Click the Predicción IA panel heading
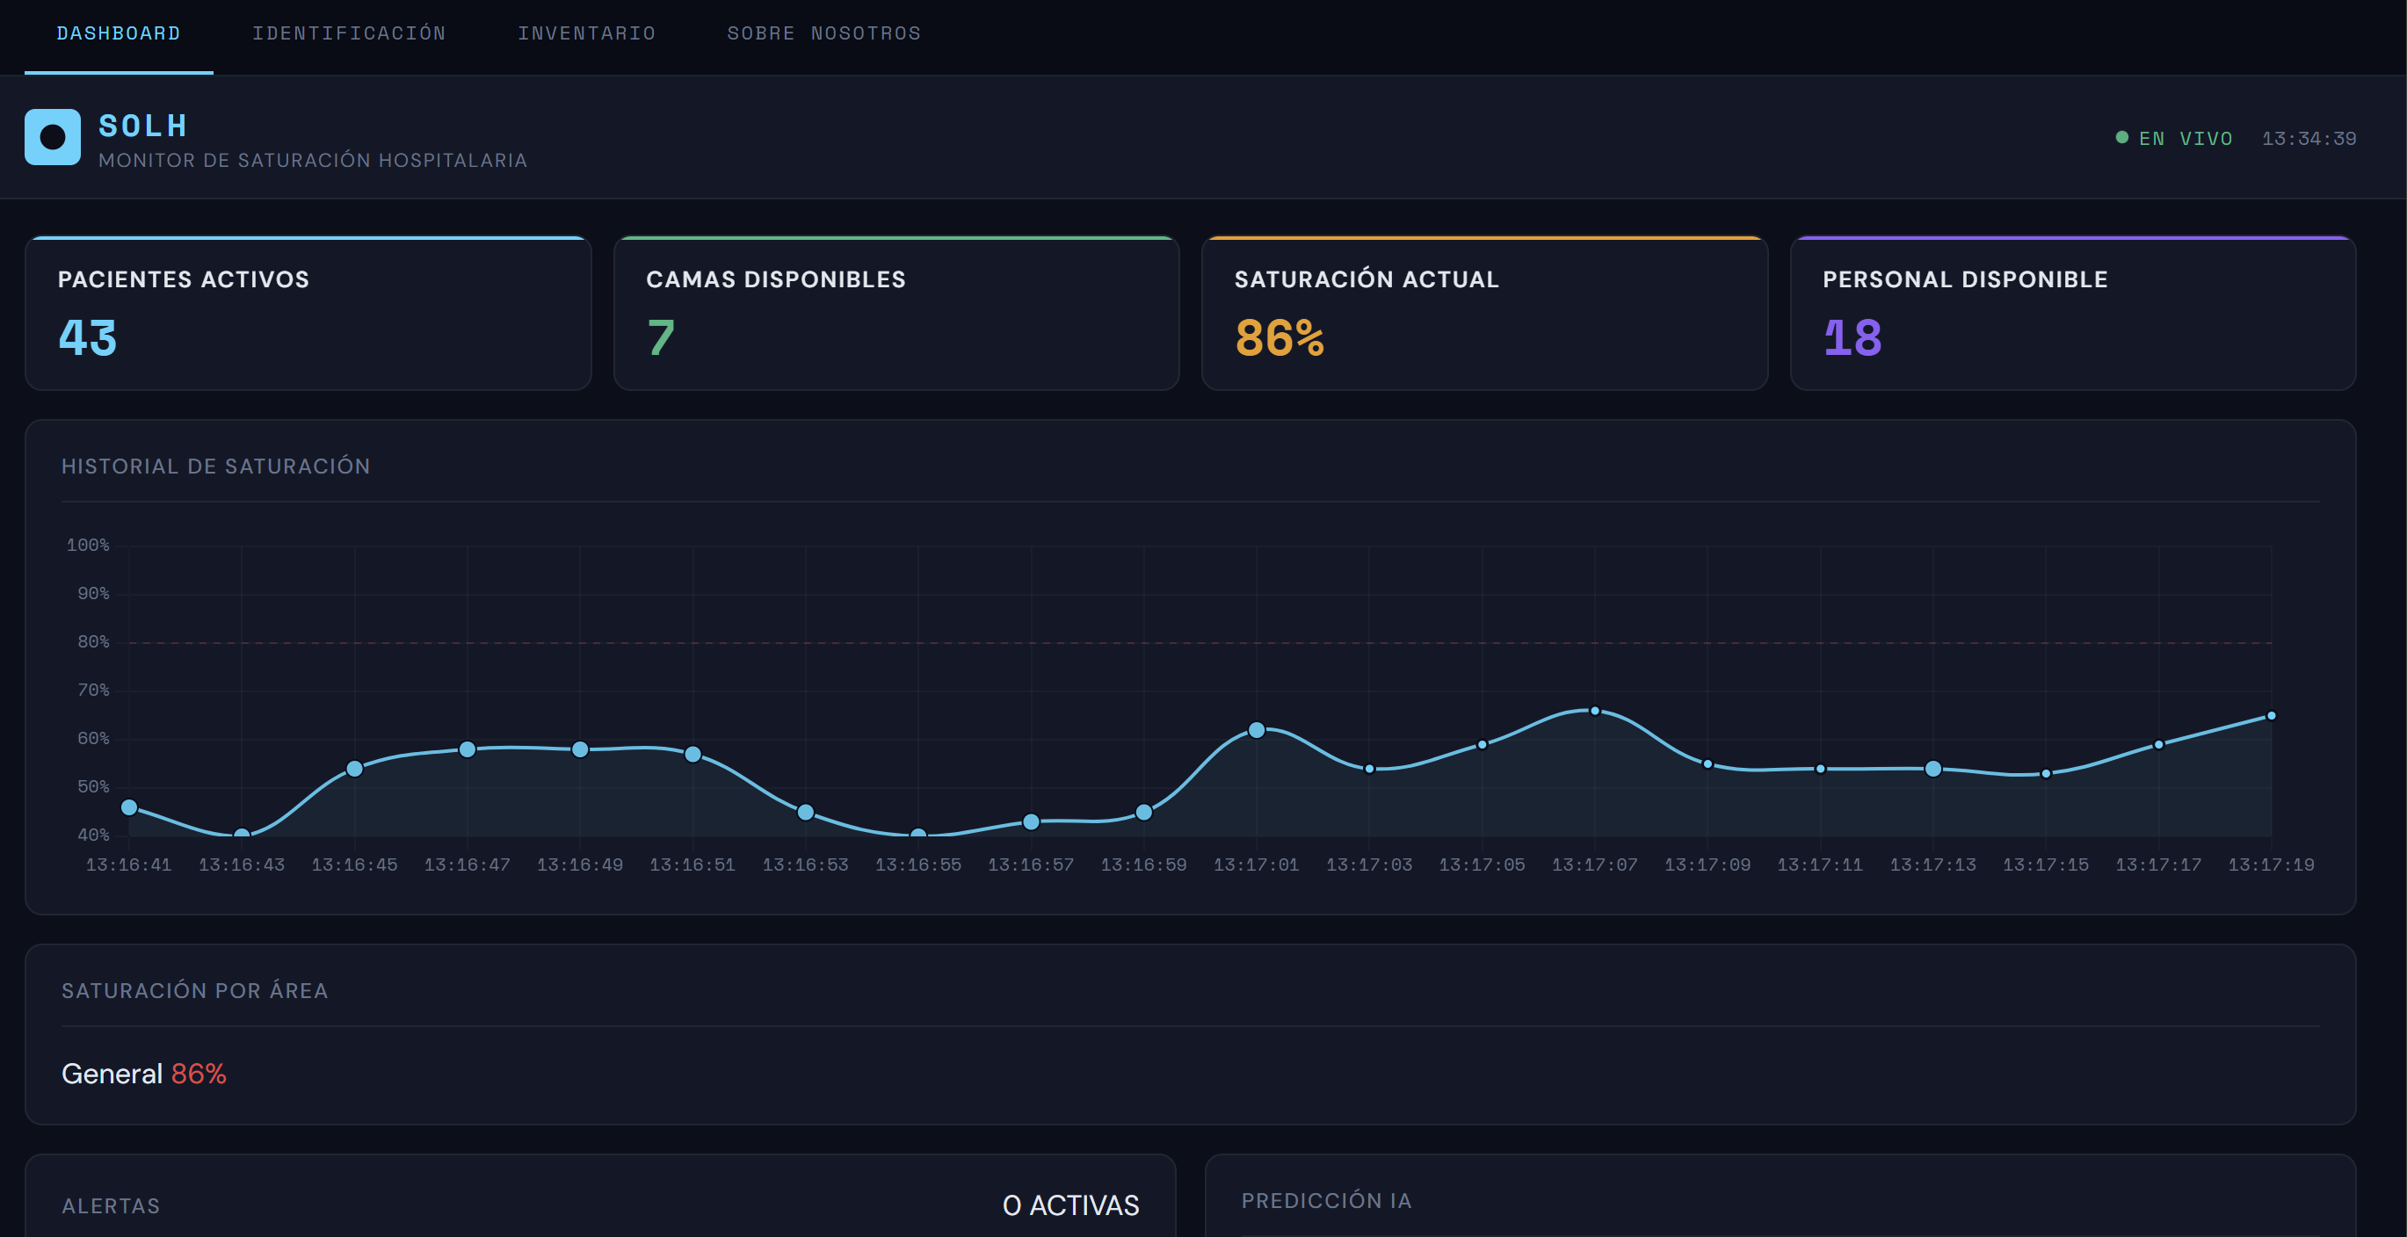Image resolution: width=2407 pixels, height=1237 pixels. 1326,1201
